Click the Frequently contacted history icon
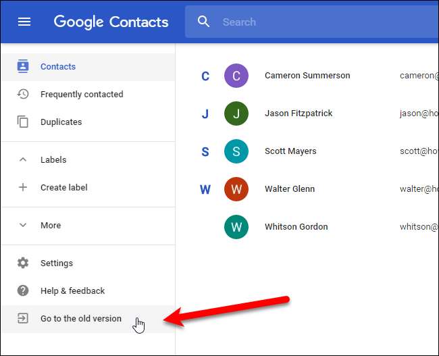Screen dimensions: 439x356 [23, 94]
